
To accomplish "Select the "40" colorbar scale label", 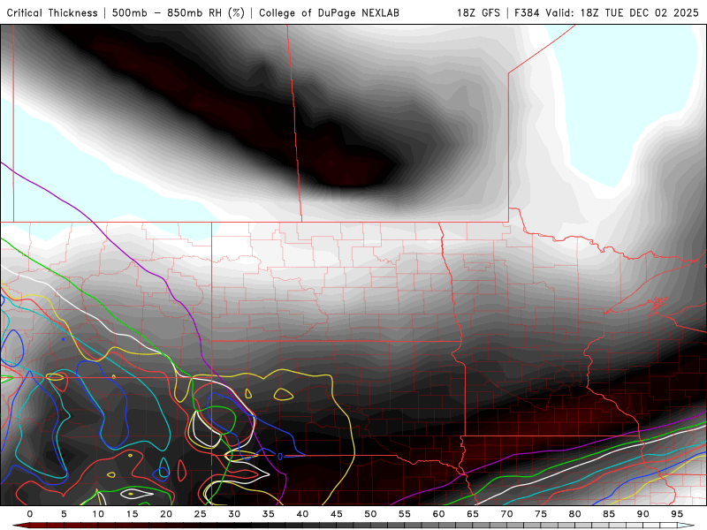I will 302,514.
